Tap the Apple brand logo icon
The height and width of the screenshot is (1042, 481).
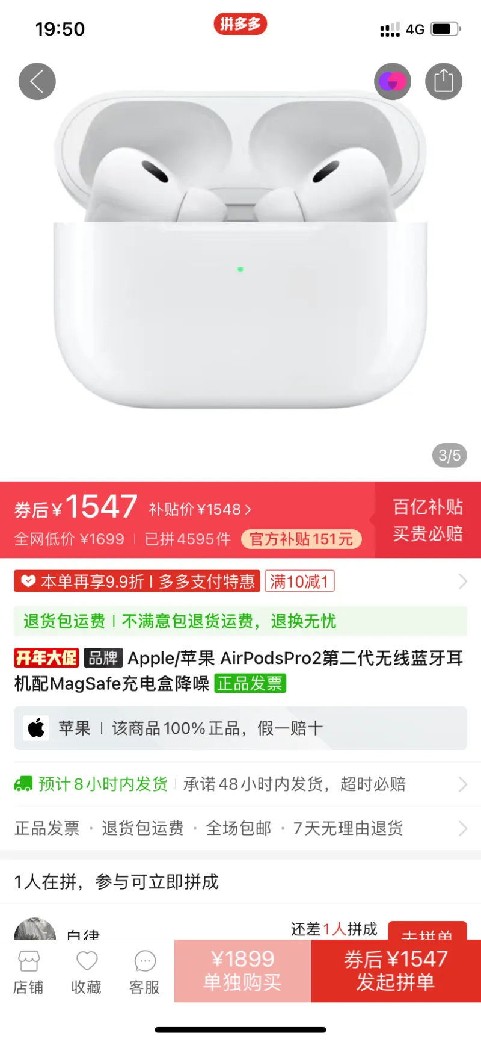(36, 728)
